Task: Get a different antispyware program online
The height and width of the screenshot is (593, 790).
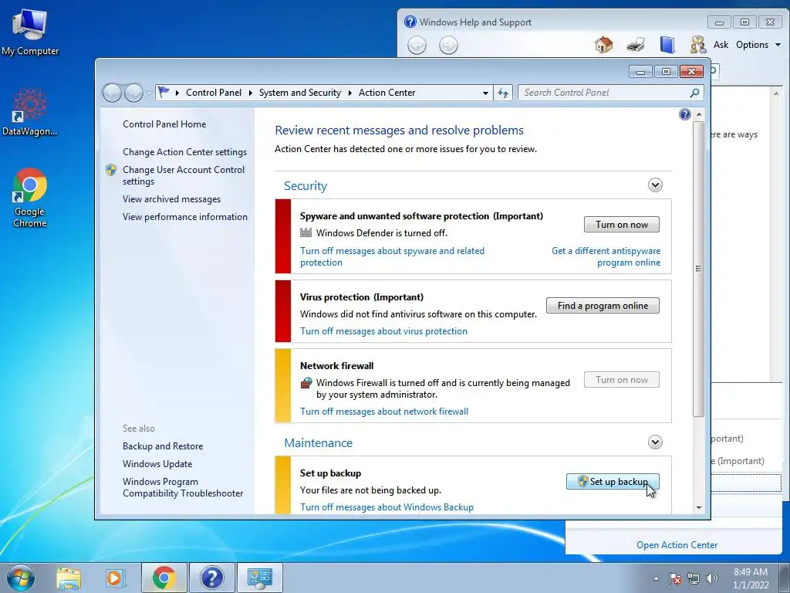Action: tap(606, 256)
